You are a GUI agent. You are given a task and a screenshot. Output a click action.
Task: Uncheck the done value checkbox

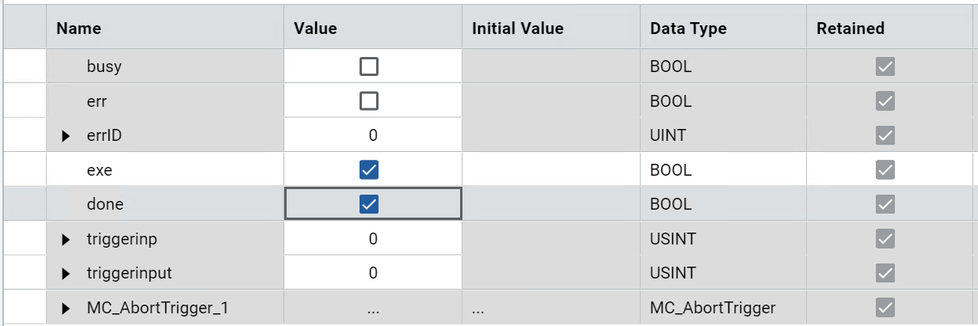tap(369, 204)
